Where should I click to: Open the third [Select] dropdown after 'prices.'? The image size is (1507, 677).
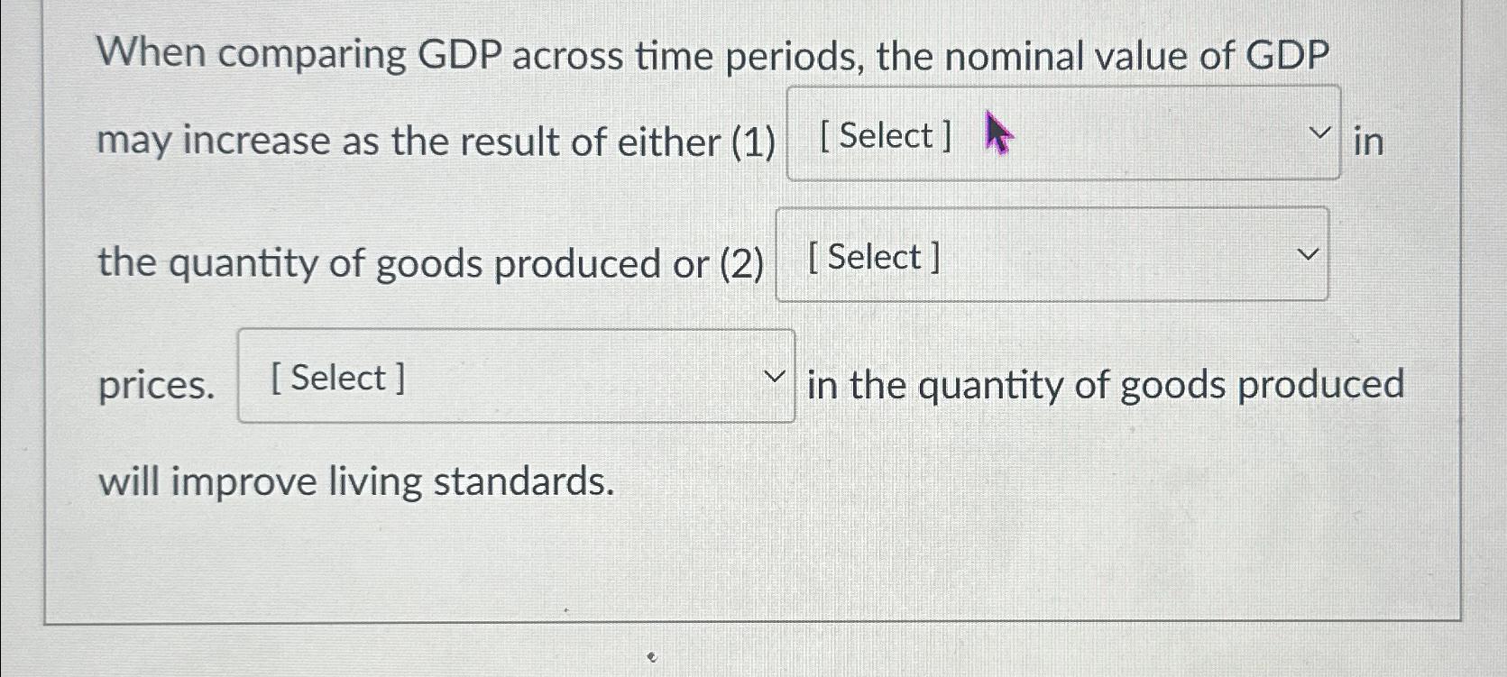514,375
